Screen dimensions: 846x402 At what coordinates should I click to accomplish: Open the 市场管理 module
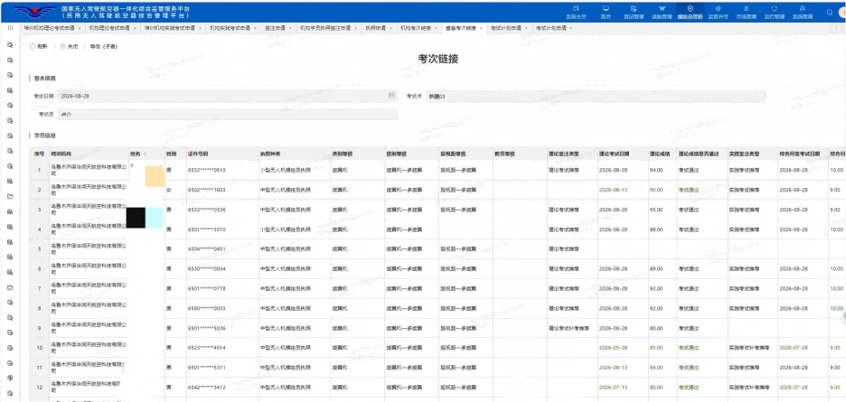point(747,12)
